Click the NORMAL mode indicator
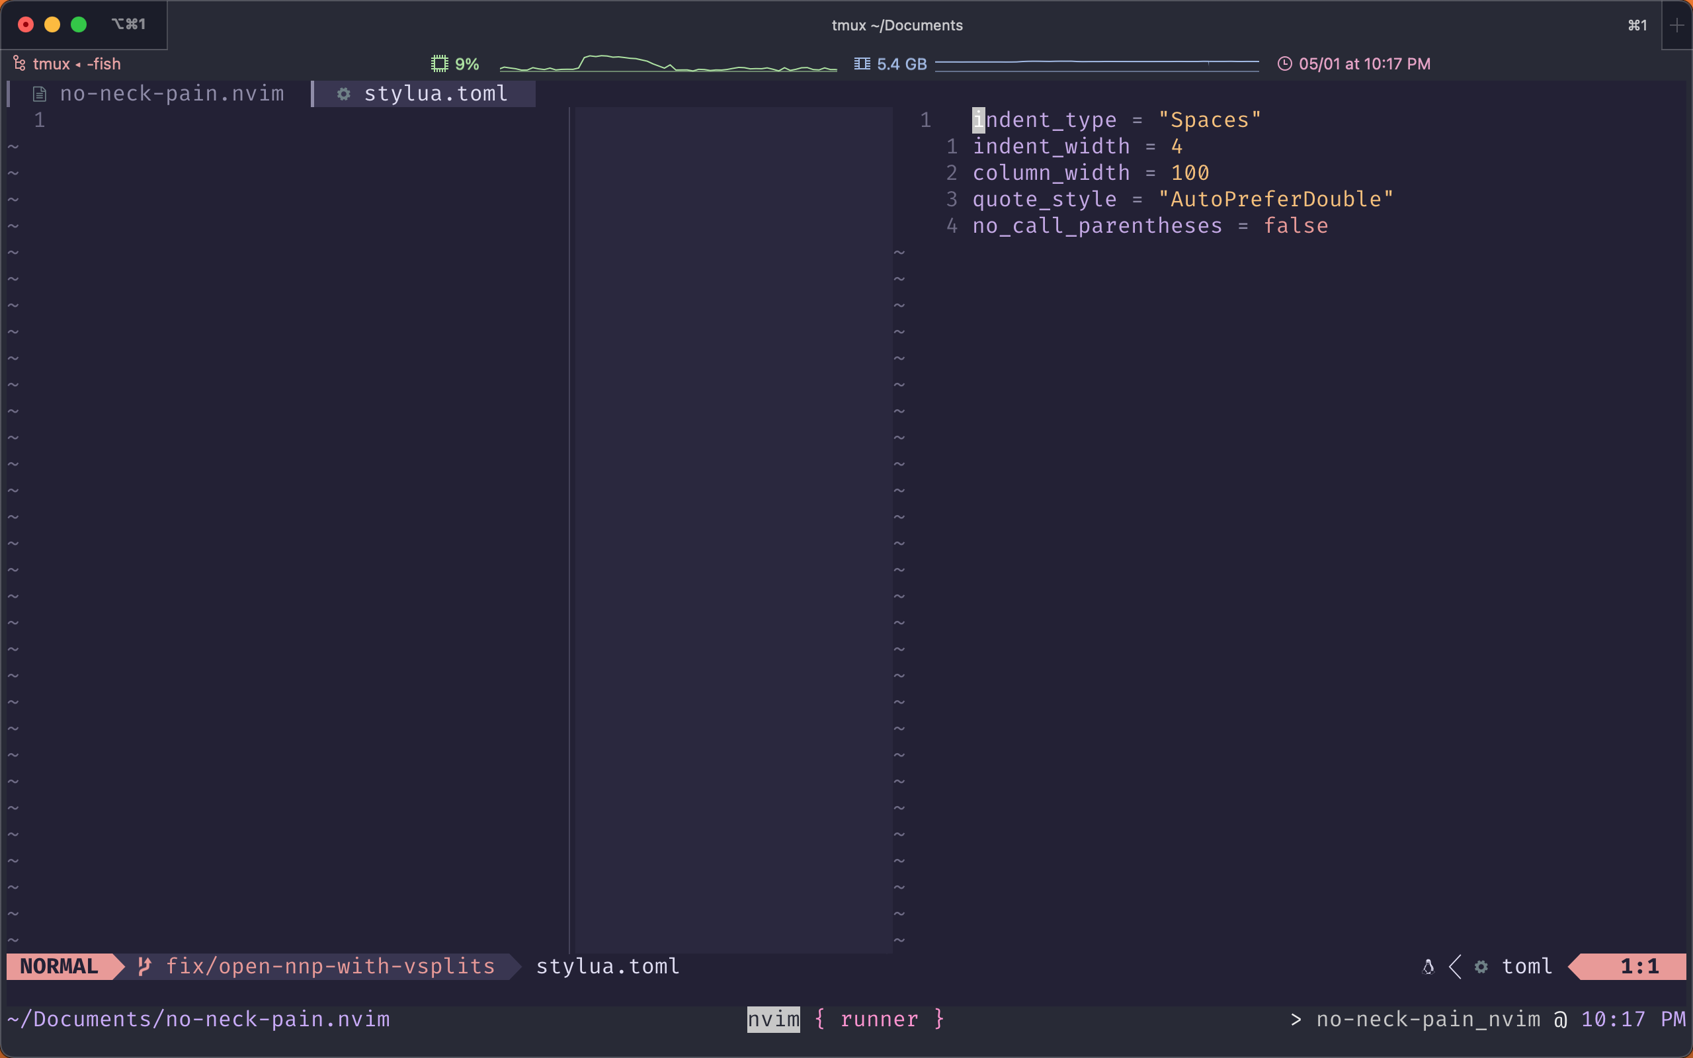 [59, 966]
